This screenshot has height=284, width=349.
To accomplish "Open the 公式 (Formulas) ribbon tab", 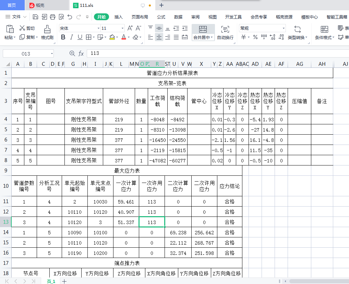I will coord(161,17).
